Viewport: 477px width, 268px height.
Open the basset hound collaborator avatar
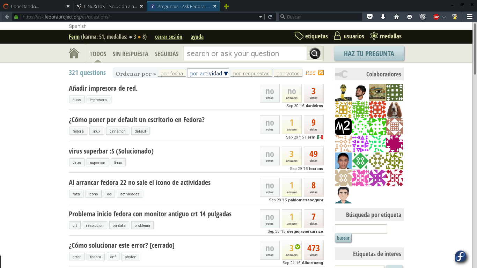pos(395,110)
